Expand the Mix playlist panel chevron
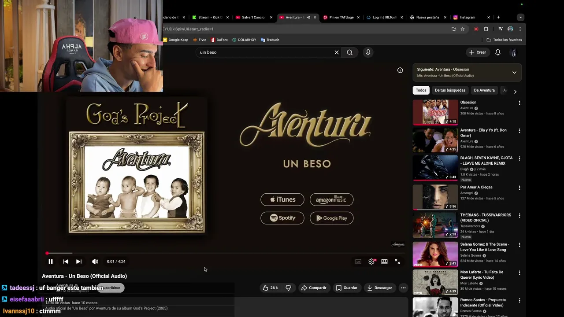Screen dimensions: 564x317 pyautogui.click(x=514, y=73)
